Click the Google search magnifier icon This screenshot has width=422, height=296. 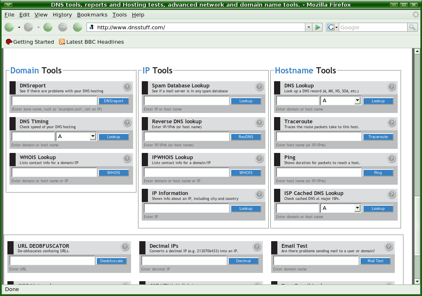(412, 27)
